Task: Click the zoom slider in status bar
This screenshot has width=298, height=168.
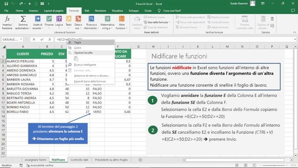Action: (274, 165)
